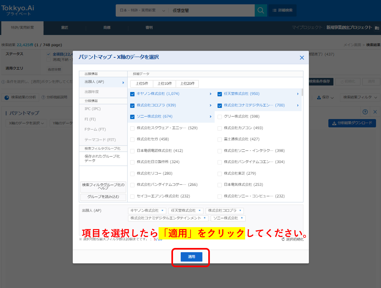Screen dimensions: 381x288
Task: Open 保存 dropdown
Action: click(325, 97)
